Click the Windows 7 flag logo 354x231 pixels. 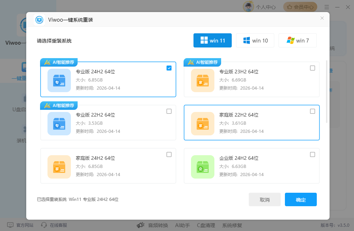[x=291, y=40]
